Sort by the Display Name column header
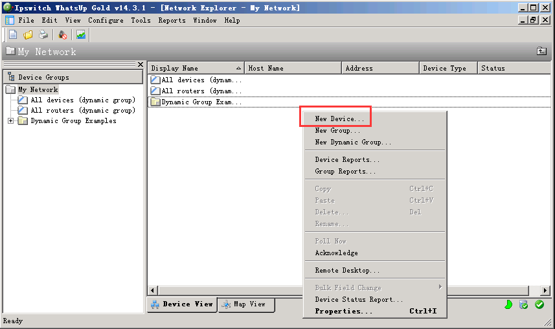 pyautogui.click(x=196, y=68)
